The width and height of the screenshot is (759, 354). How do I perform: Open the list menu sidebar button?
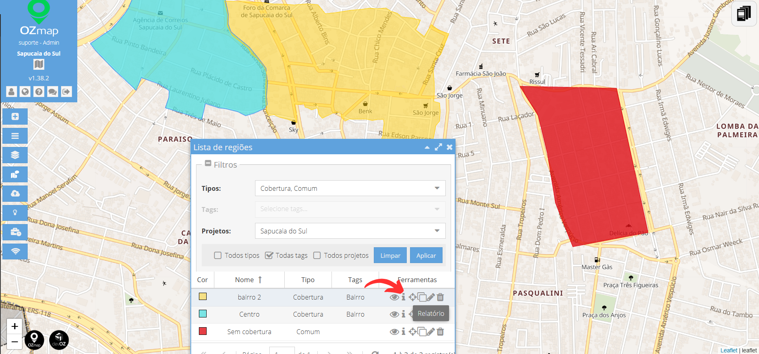[x=15, y=136]
